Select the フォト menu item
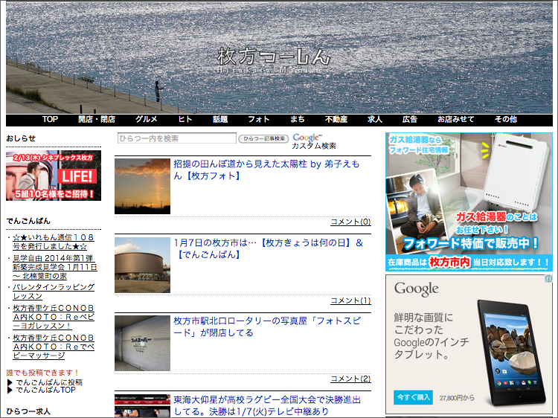 (259, 120)
